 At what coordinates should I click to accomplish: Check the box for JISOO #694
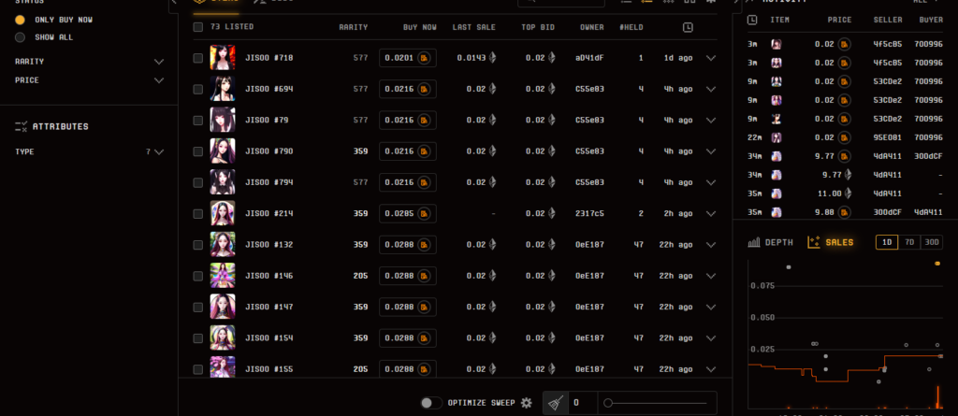click(198, 89)
